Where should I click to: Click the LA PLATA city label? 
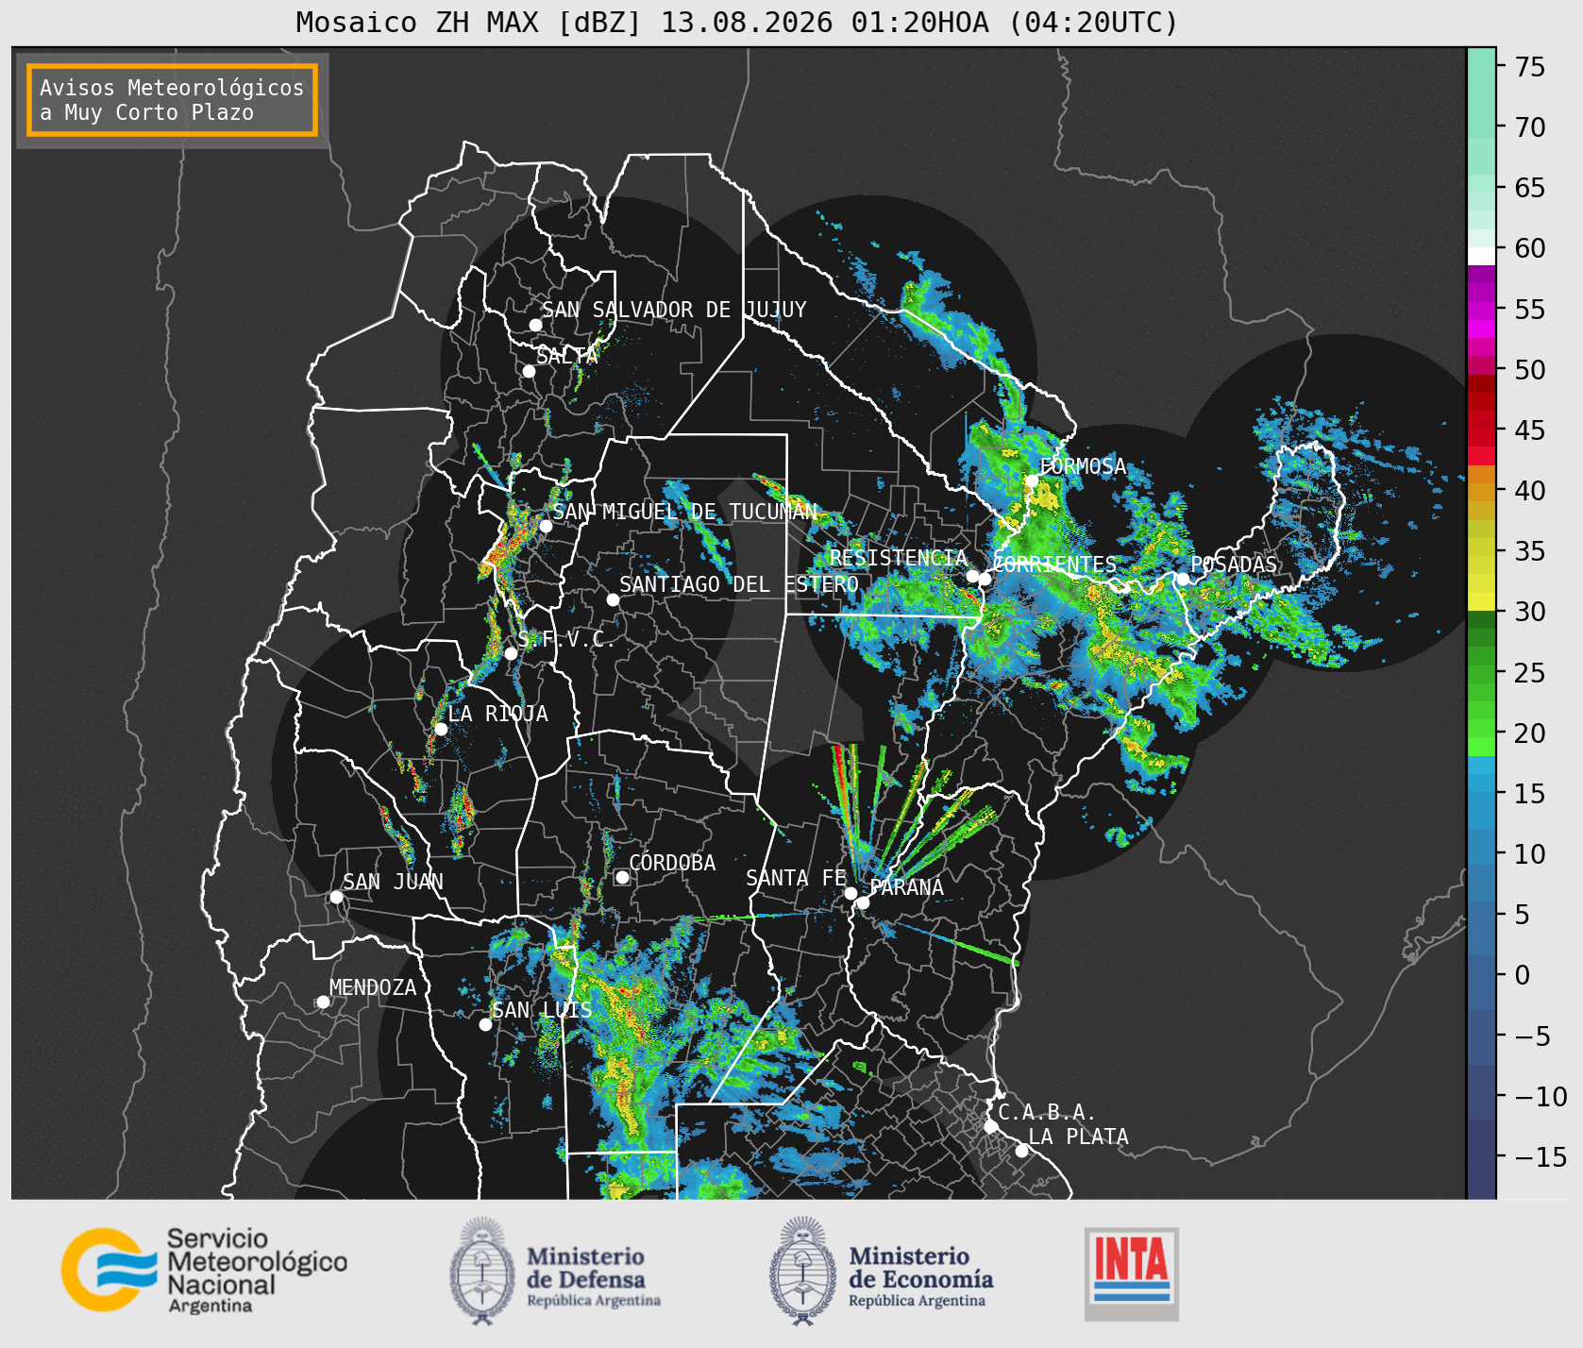(x=1078, y=1137)
